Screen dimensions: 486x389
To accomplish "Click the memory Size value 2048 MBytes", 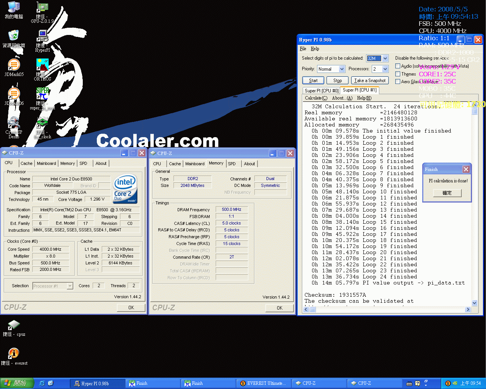I will pos(193,185).
